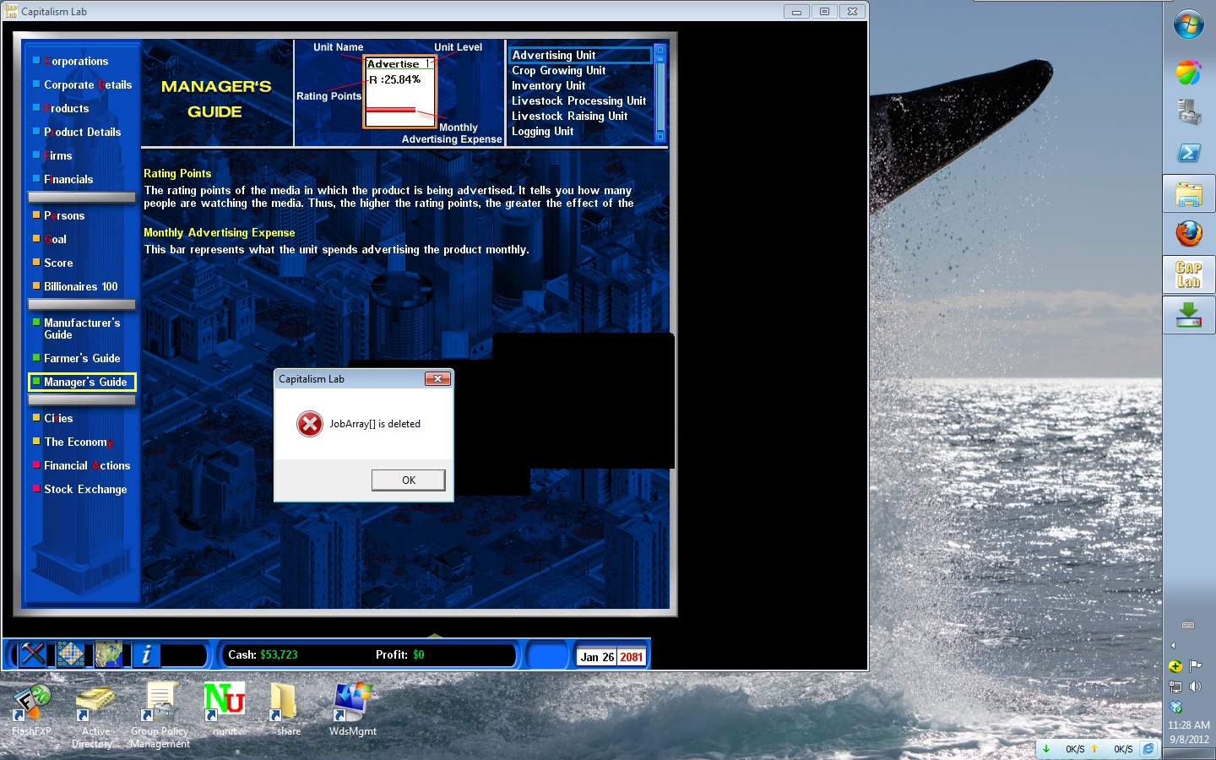Image resolution: width=1216 pixels, height=760 pixels.
Task: Open Corporate Details in sidebar
Action: pos(88,84)
